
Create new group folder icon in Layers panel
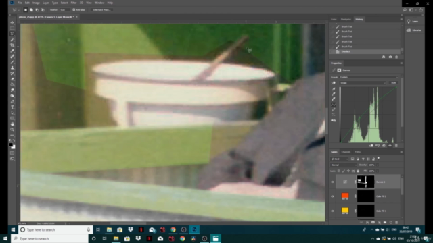[385, 222]
